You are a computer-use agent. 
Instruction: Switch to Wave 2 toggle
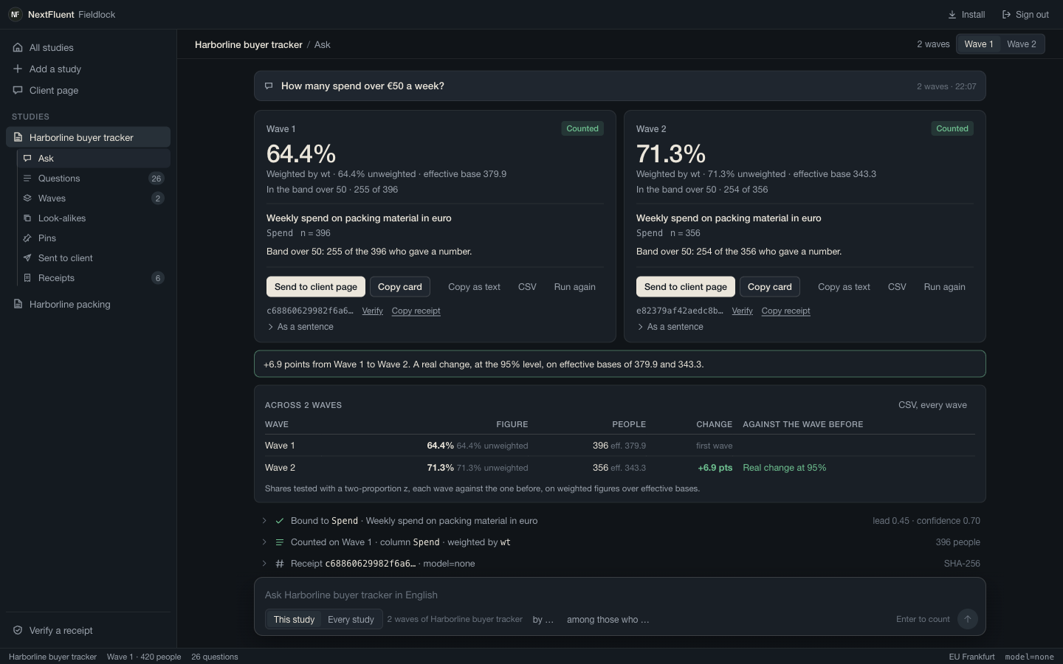click(x=1022, y=44)
